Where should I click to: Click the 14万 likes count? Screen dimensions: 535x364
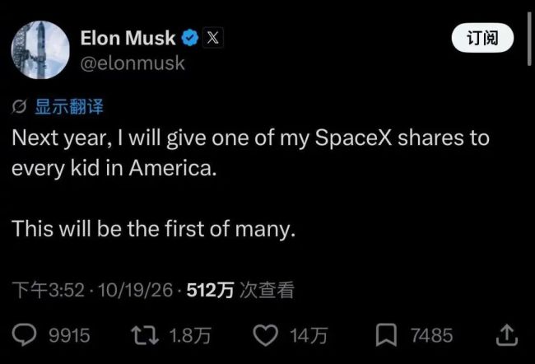click(x=309, y=335)
